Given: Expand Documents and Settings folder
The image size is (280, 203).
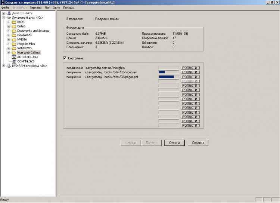Looking at the screenshot, I should (x=9, y=31).
